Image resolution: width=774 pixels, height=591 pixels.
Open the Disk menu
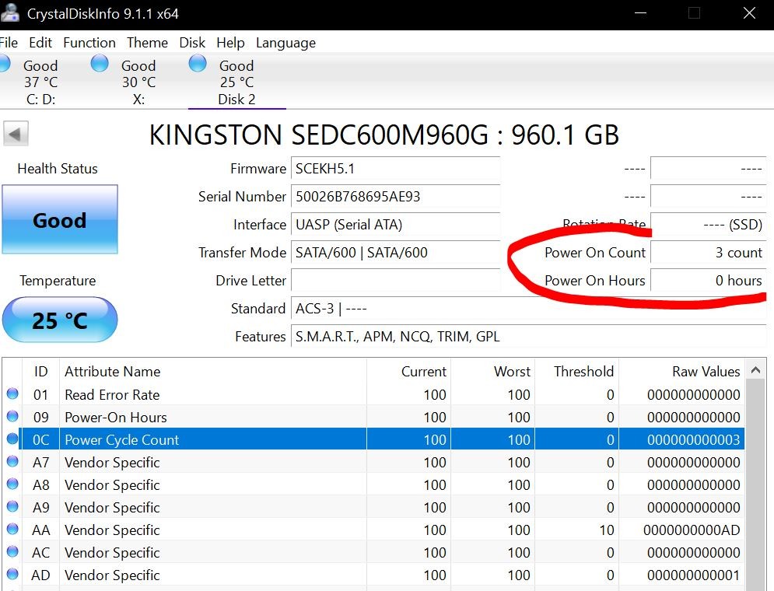(192, 43)
